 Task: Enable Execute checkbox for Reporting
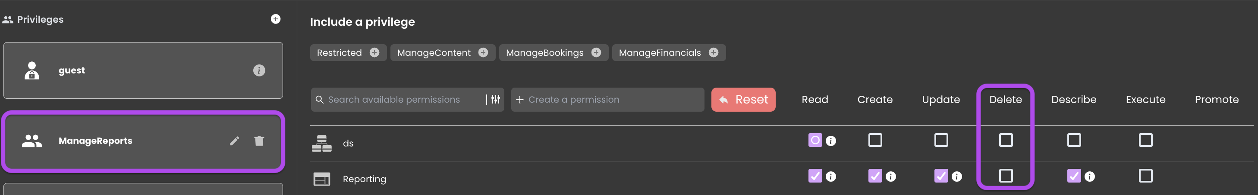click(x=1145, y=176)
